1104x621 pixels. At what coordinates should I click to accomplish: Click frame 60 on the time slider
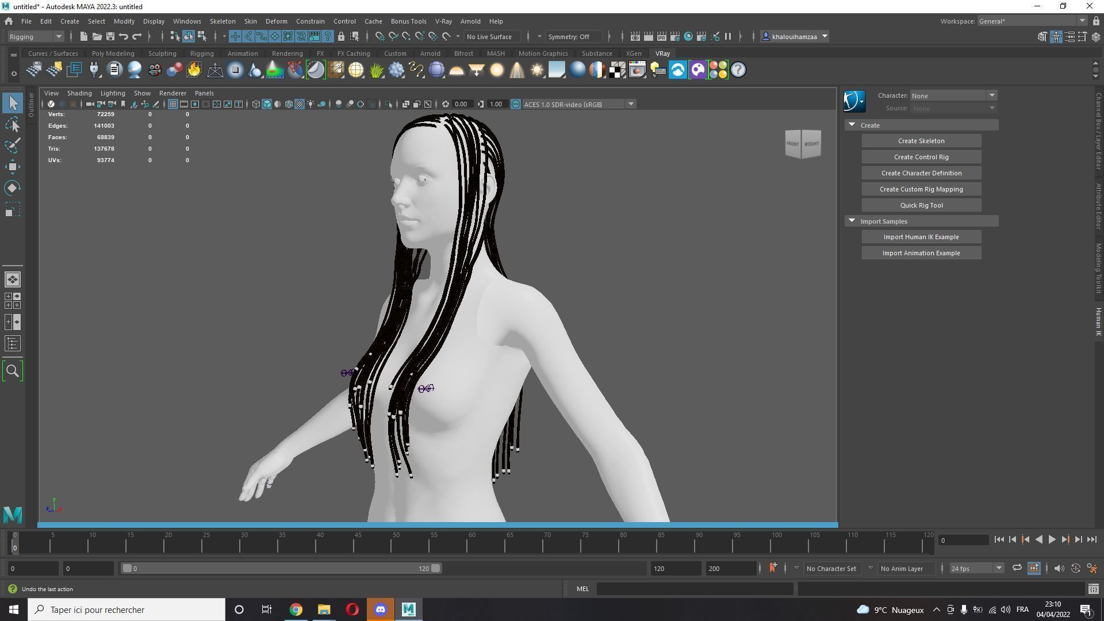tap(471, 542)
